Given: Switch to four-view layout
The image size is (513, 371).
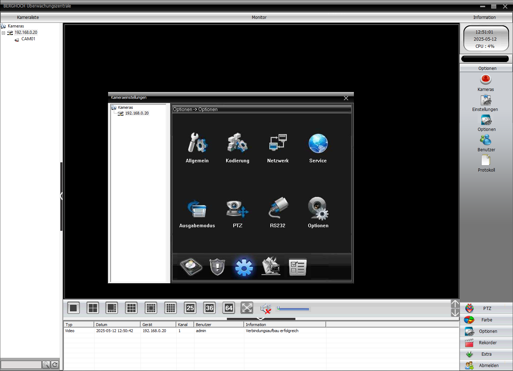Looking at the screenshot, I should pyautogui.click(x=93, y=308).
